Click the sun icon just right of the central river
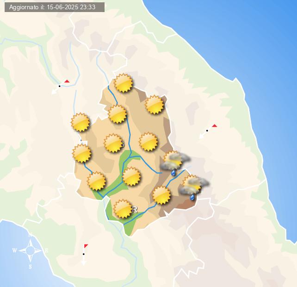 148,142
